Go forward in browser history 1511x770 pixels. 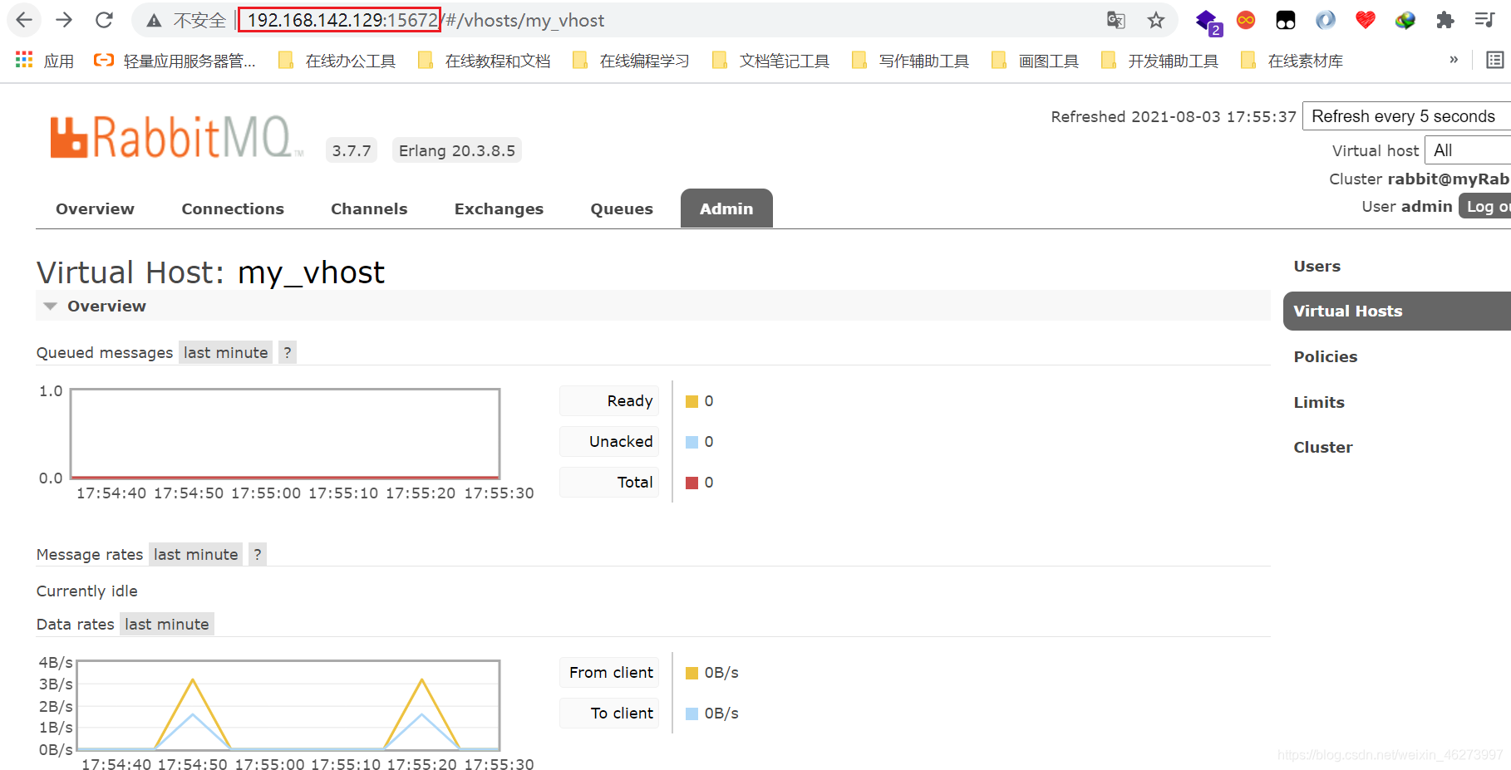tap(64, 20)
